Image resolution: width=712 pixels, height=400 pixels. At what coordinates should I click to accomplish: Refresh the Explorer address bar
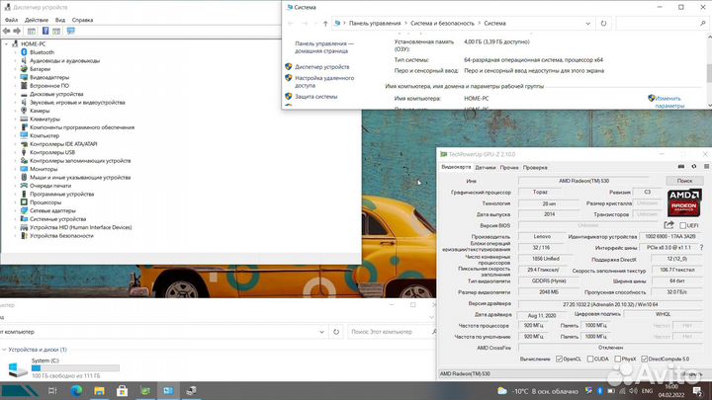336,332
